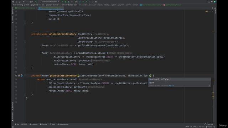Viewport: 228px width, 128px height.
Task: Place cursor on Money.ZERO in line 72
Action: pos(70,64)
